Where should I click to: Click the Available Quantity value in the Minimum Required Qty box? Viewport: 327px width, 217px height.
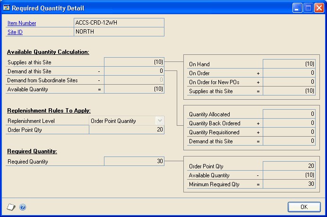289,175
